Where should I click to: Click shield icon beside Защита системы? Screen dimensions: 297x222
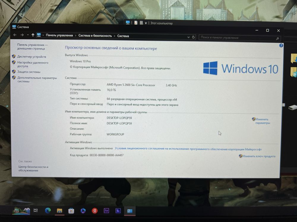click(x=14, y=72)
